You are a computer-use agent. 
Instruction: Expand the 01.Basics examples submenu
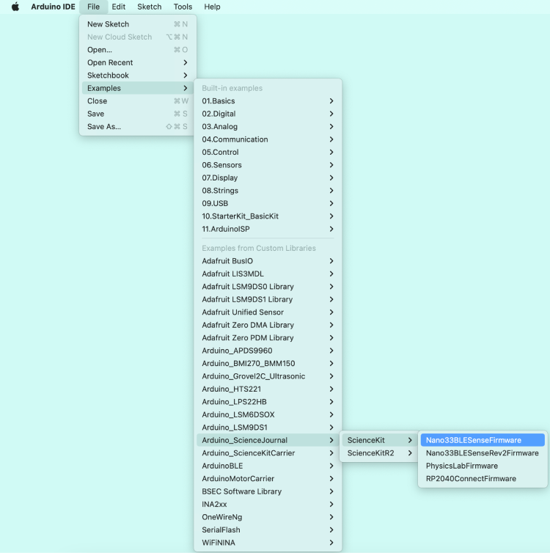pyautogui.click(x=219, y=101)
